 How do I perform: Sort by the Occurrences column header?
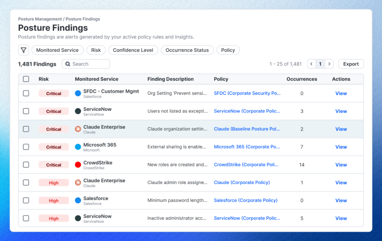coord(302,79)
